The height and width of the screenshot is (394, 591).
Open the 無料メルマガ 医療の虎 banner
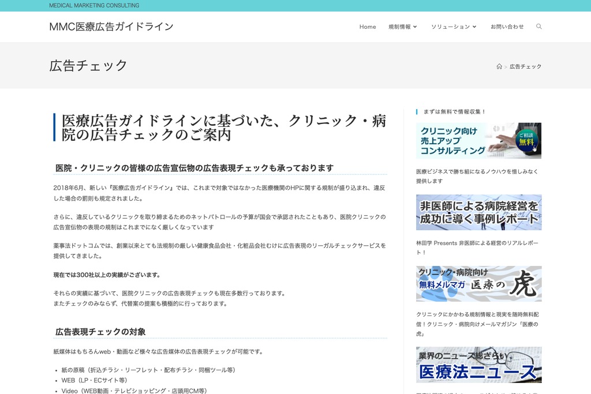[478, 284]
